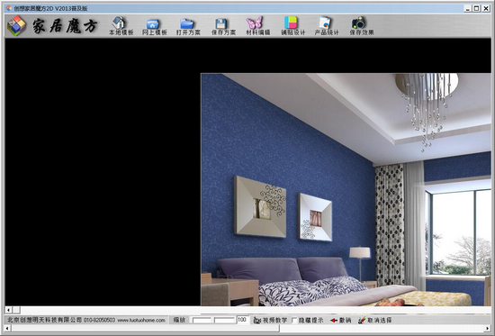Open the 本地模板 local templates icon
The height and width of the screenshot is (336, 495).
point(121,25)
